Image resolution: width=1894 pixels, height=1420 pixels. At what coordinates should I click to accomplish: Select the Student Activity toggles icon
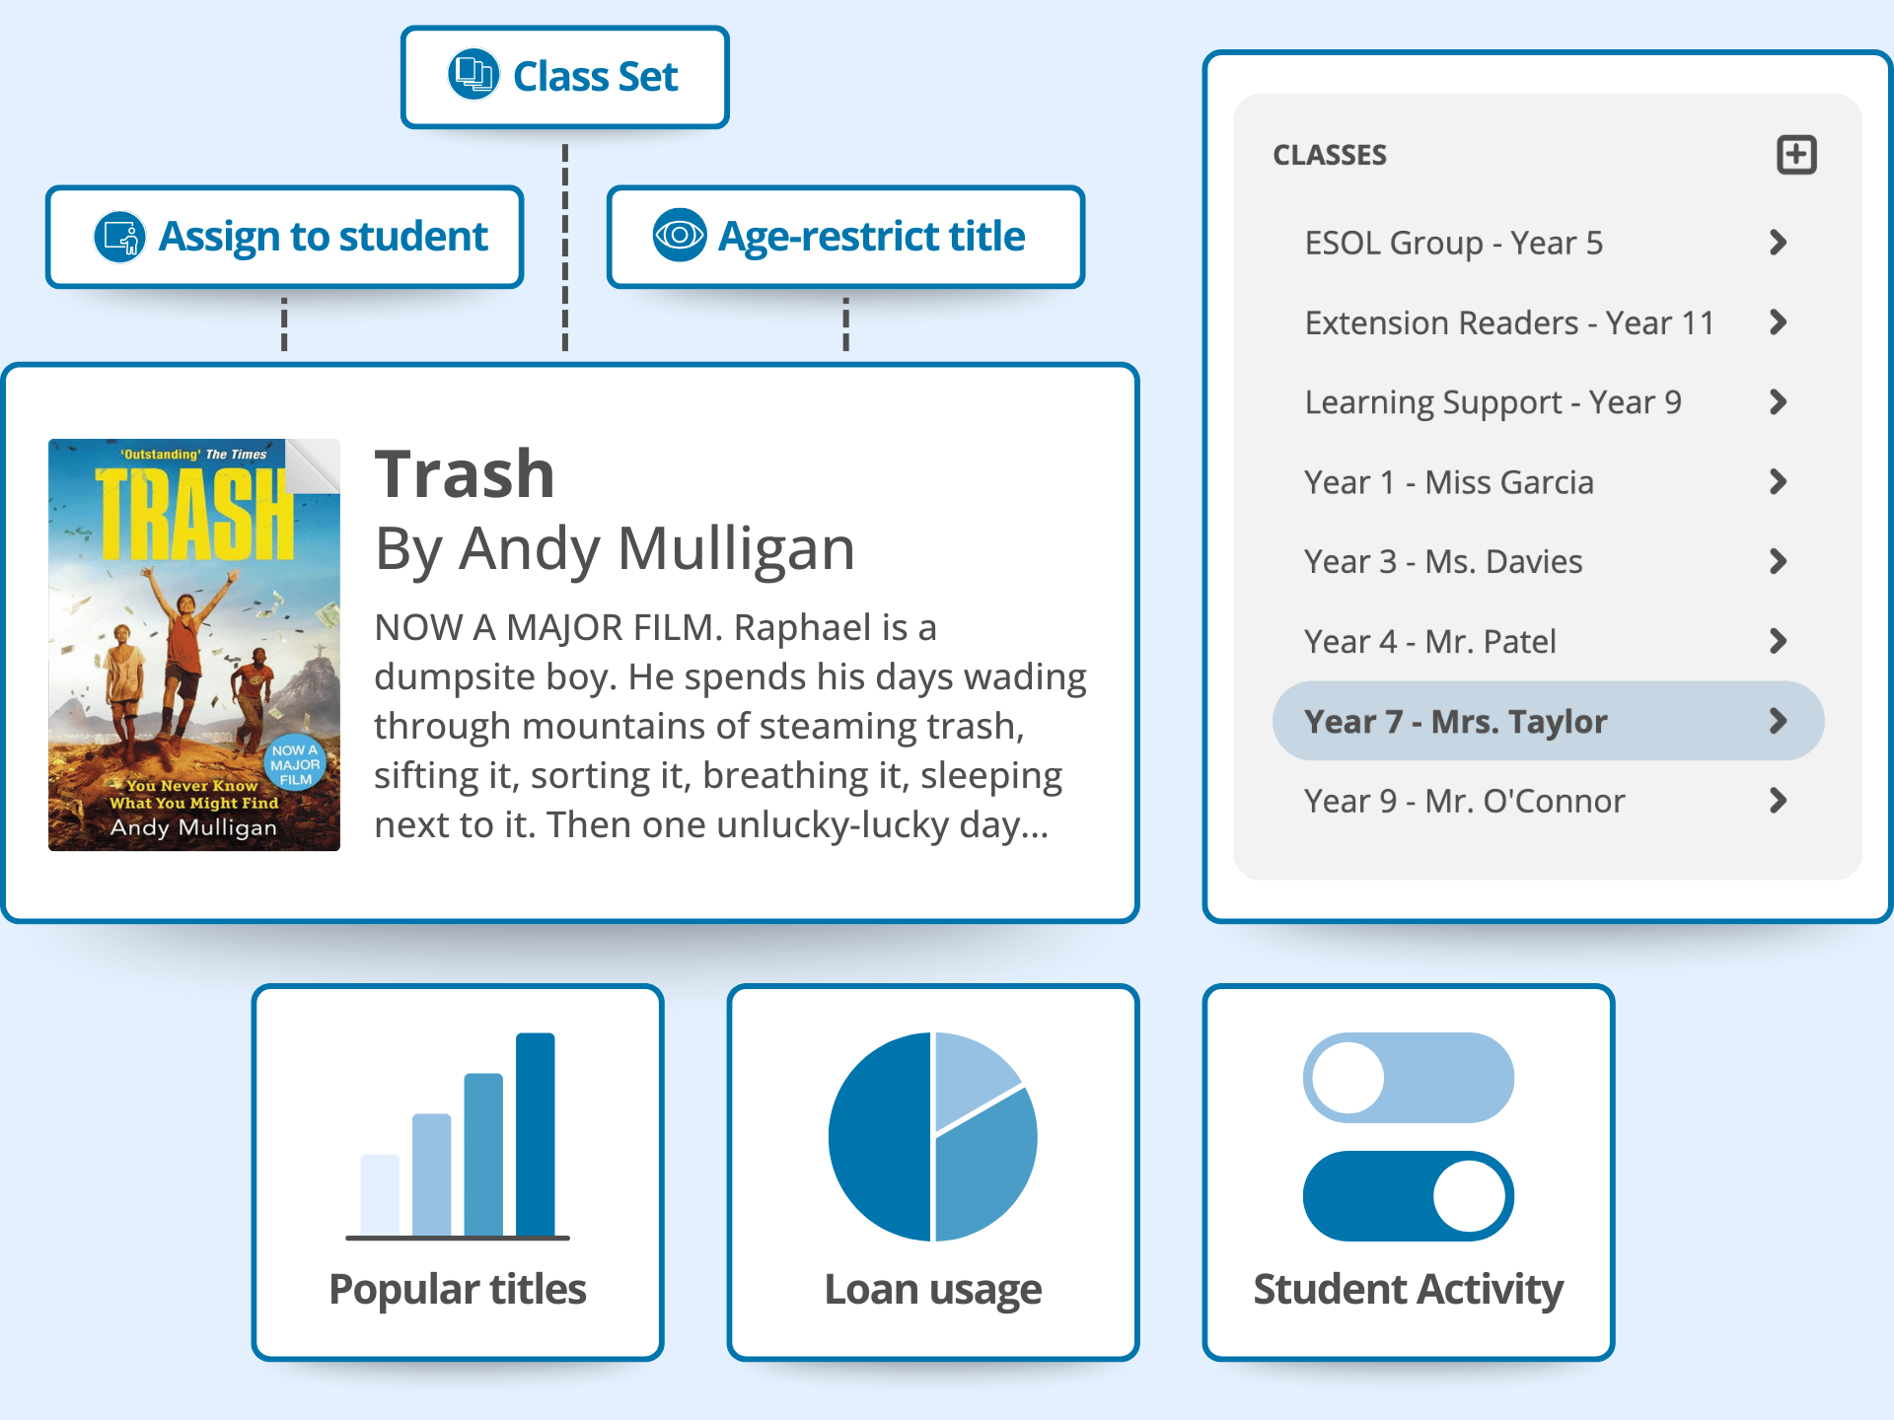click(1409, 1136)
